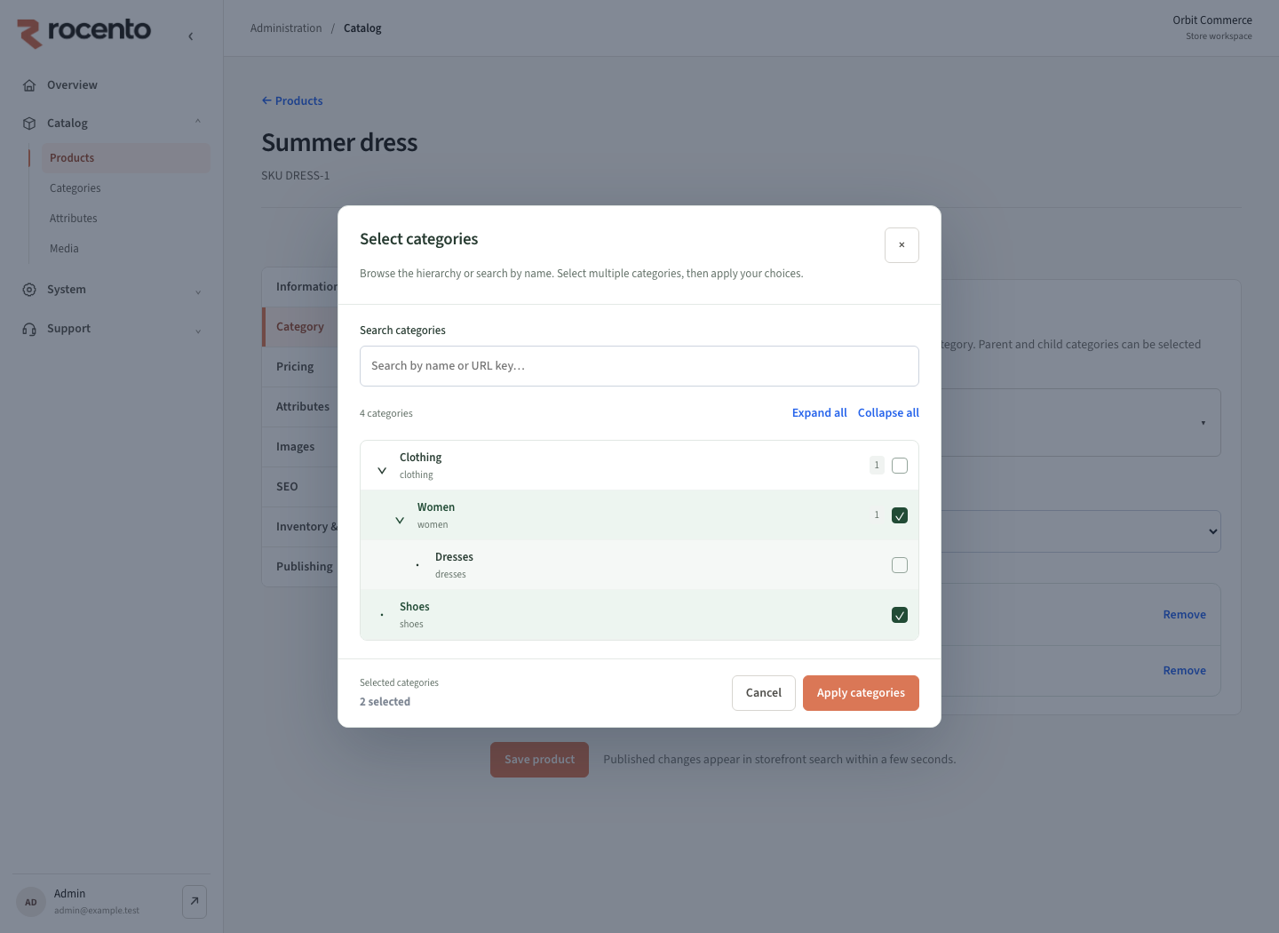The height and width of the screenshot is (933, 1279).
Task: Select the Shoes row label
Action: (x=414, y=607)
